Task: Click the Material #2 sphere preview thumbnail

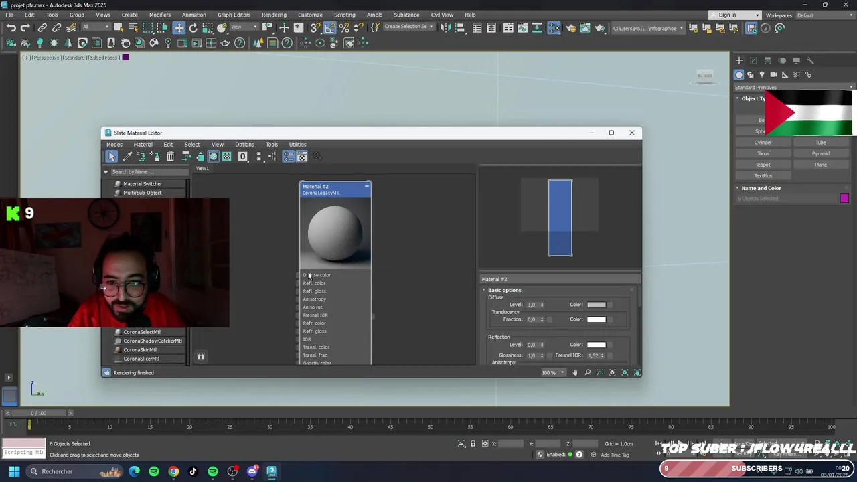Action: tap(335, 233)
